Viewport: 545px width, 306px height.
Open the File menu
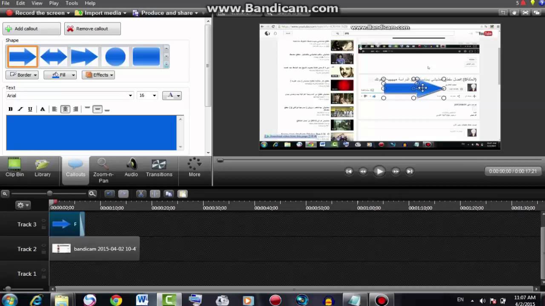[6, 3]
